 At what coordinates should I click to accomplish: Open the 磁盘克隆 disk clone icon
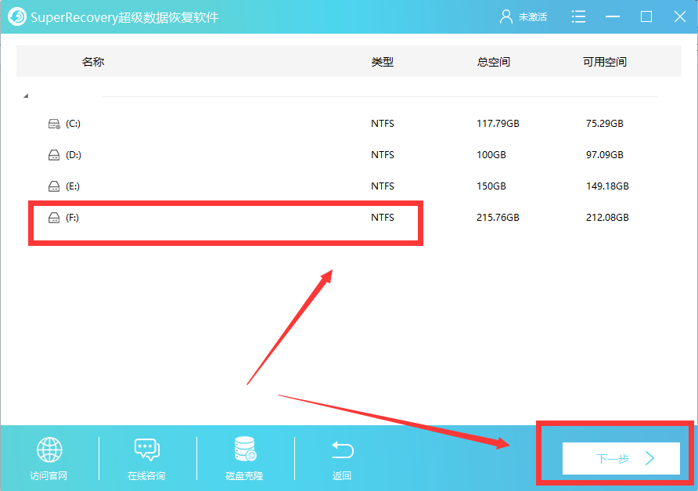tap(245, 449)
